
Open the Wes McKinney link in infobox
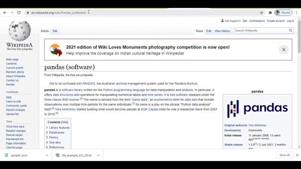257,125
